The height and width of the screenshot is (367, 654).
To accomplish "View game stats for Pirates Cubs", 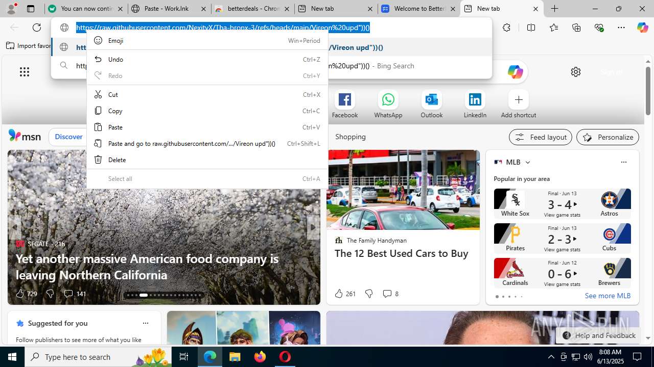I will click(562, 250).
